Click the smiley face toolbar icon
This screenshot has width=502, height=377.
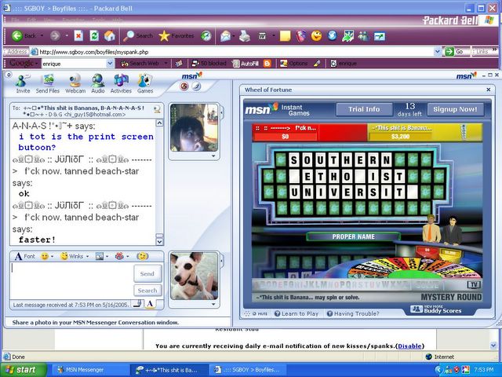(316, 36)
